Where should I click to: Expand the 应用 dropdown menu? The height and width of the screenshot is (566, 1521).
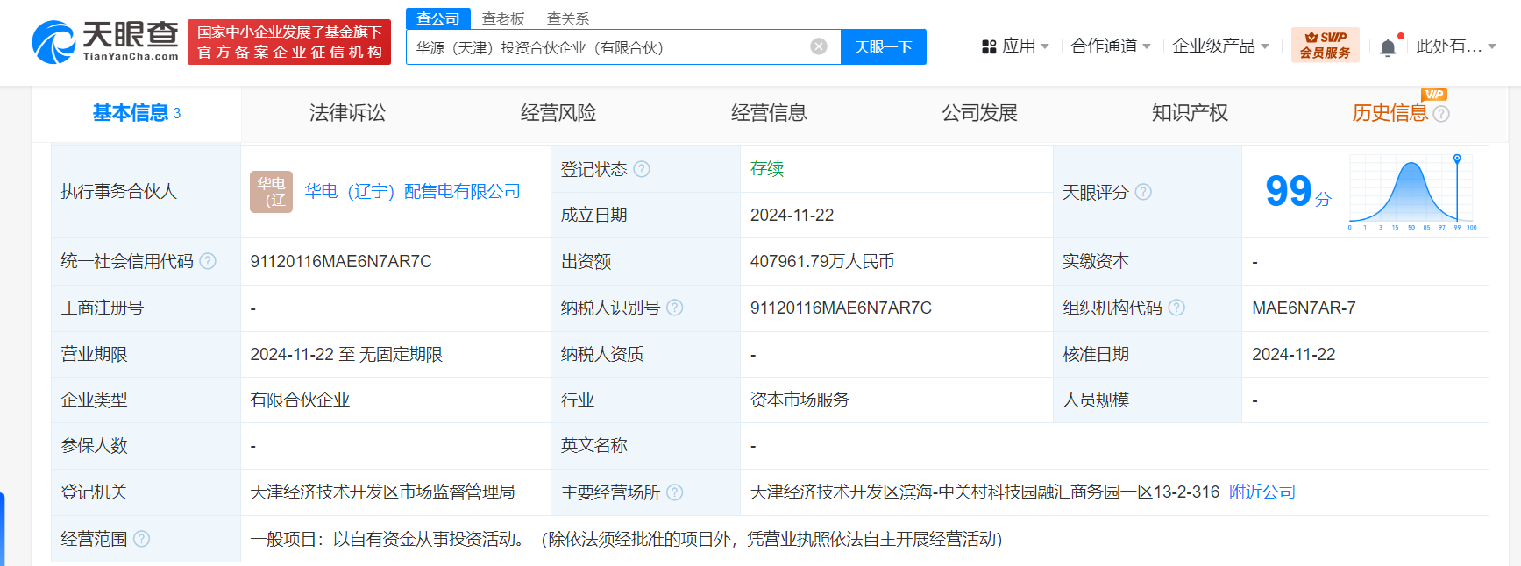click(1015, 46)
